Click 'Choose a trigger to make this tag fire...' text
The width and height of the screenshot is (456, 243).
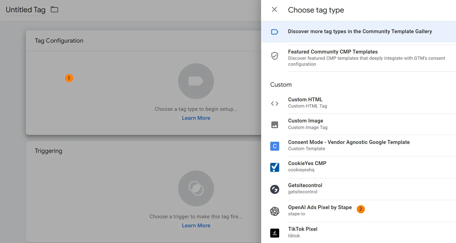(196, 216)
